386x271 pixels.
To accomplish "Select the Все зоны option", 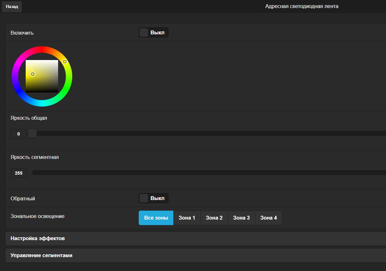I will pos(156,218).
